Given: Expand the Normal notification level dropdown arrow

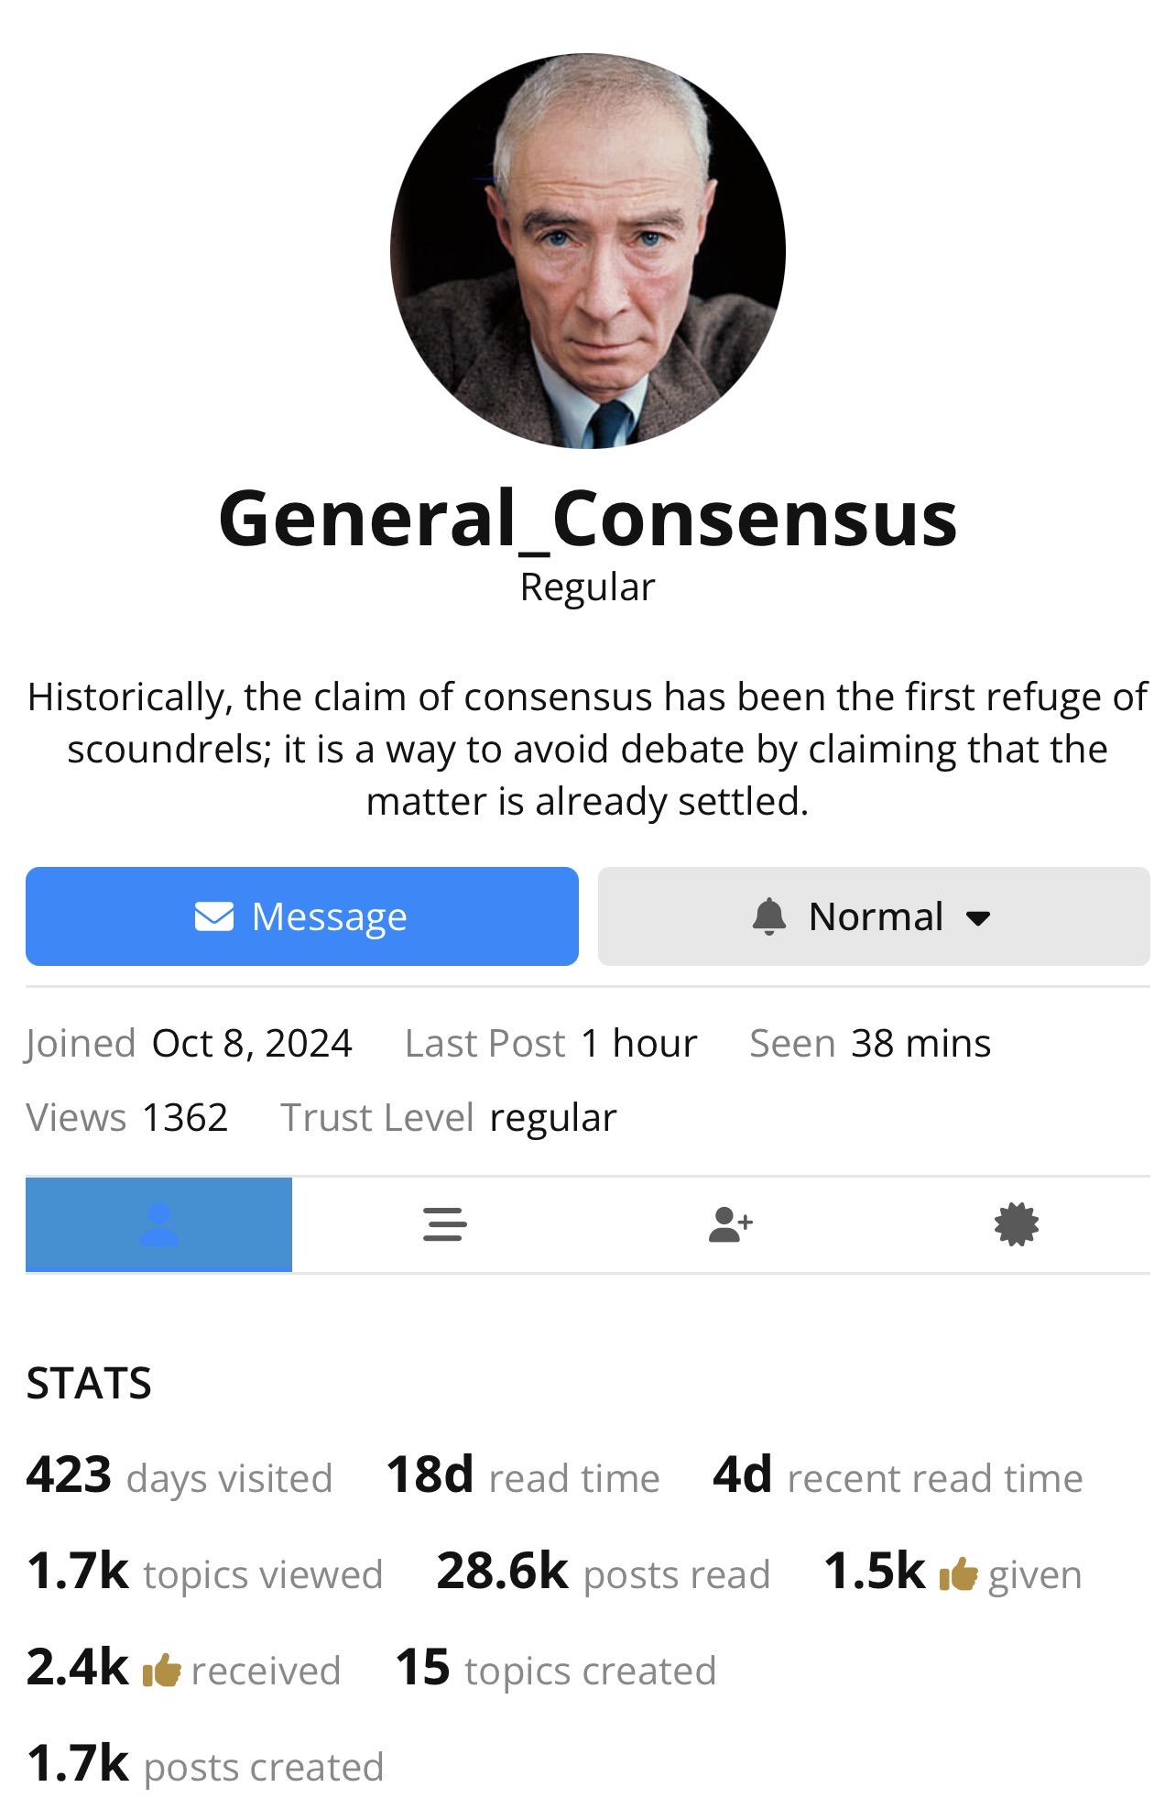Looking at the screenshot, I should (x=979, y=918).
